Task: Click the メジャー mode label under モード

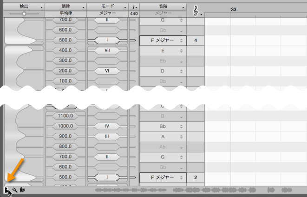Action: [107, 14]
